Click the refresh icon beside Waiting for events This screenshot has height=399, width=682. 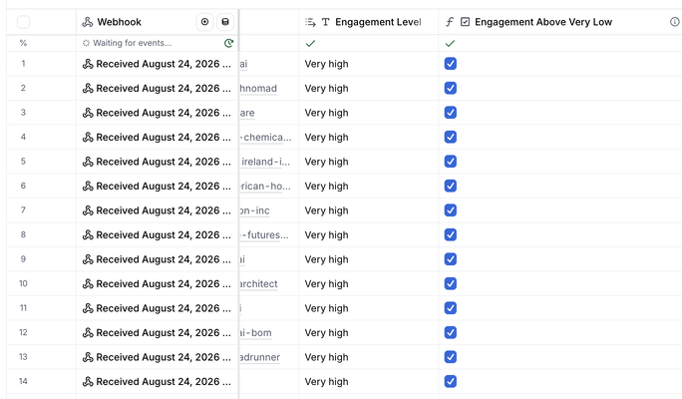[228, 43]
